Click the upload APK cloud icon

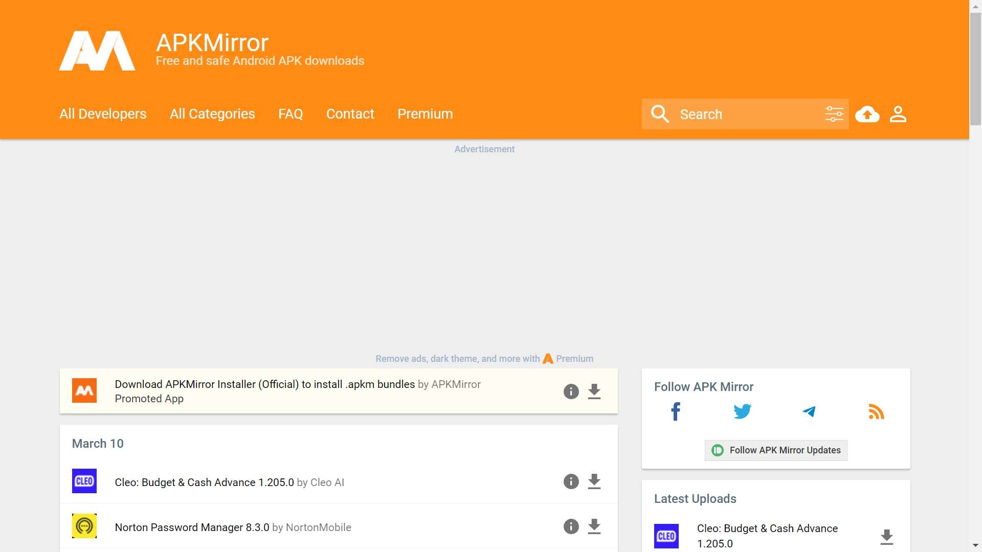[867, 113]
